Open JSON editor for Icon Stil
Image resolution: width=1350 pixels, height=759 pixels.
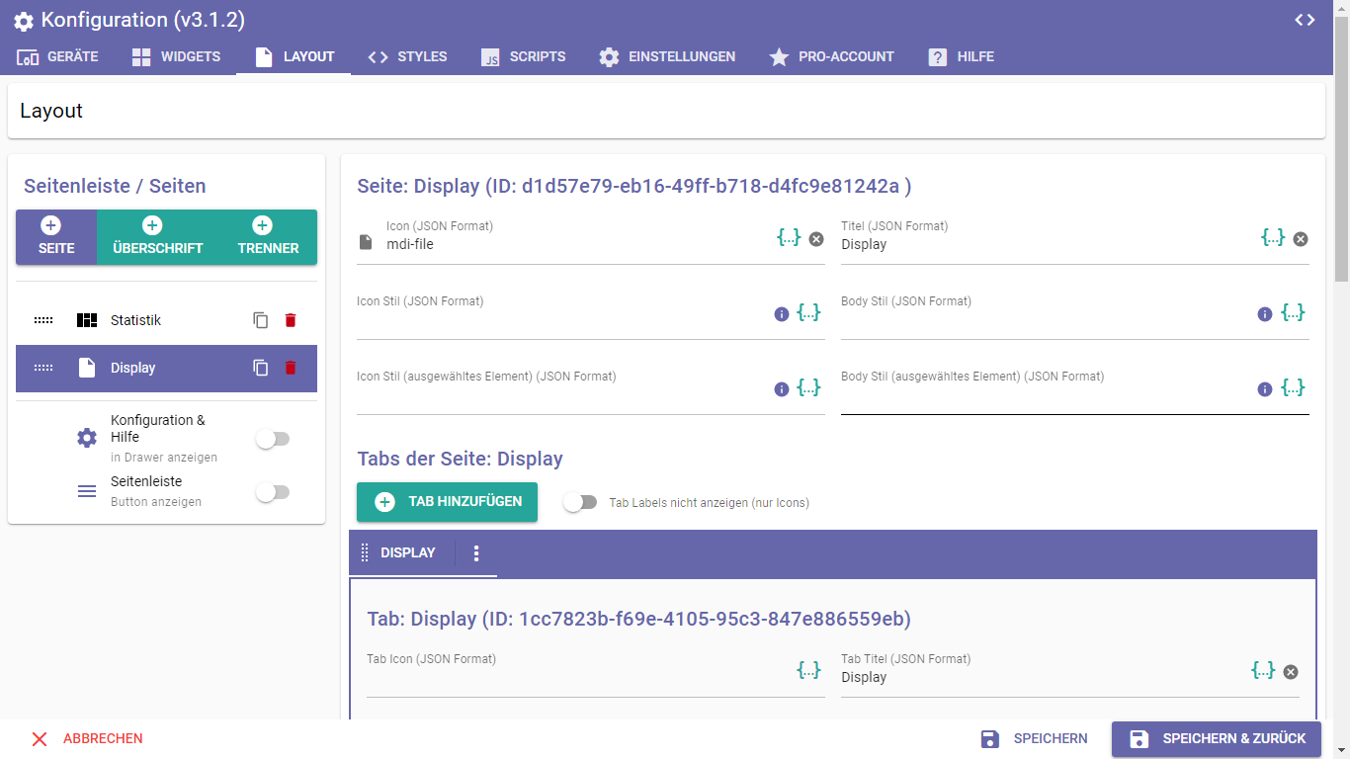tap(809, 312)
